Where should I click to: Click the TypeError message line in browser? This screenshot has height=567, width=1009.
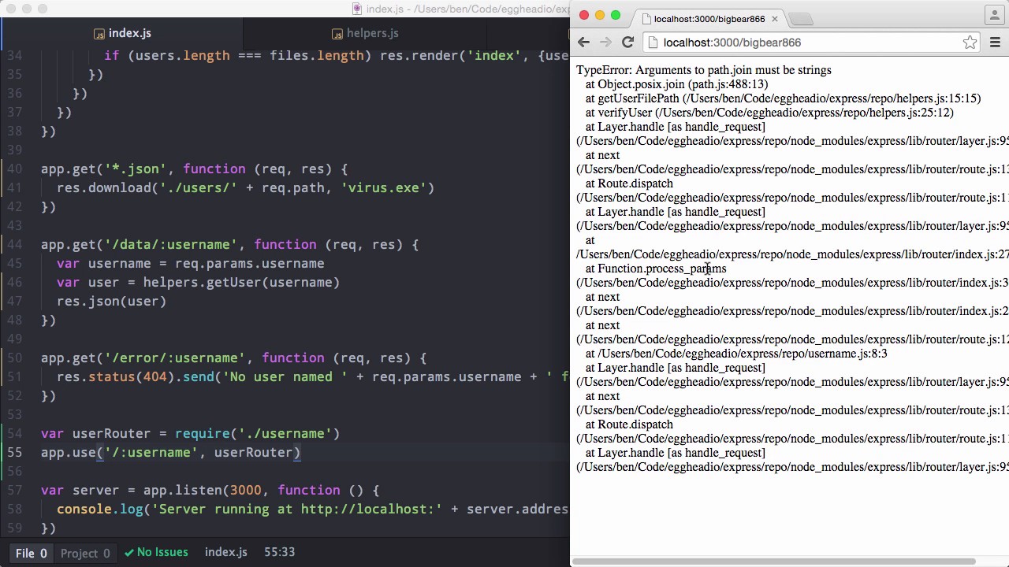coord(703,70)
